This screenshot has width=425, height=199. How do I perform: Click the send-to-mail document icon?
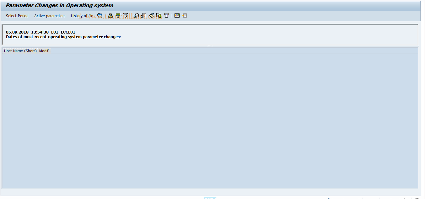tap(136, 15)
